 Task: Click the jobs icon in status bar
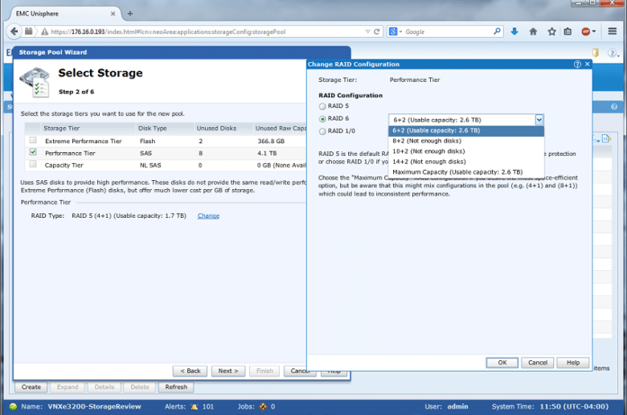263,407
